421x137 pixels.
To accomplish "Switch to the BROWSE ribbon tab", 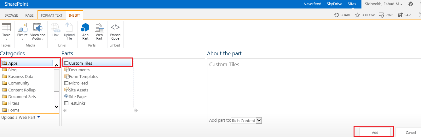I will click(11, 15).
